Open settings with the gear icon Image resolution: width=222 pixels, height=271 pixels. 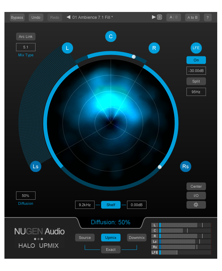click(x=196, y=205)
